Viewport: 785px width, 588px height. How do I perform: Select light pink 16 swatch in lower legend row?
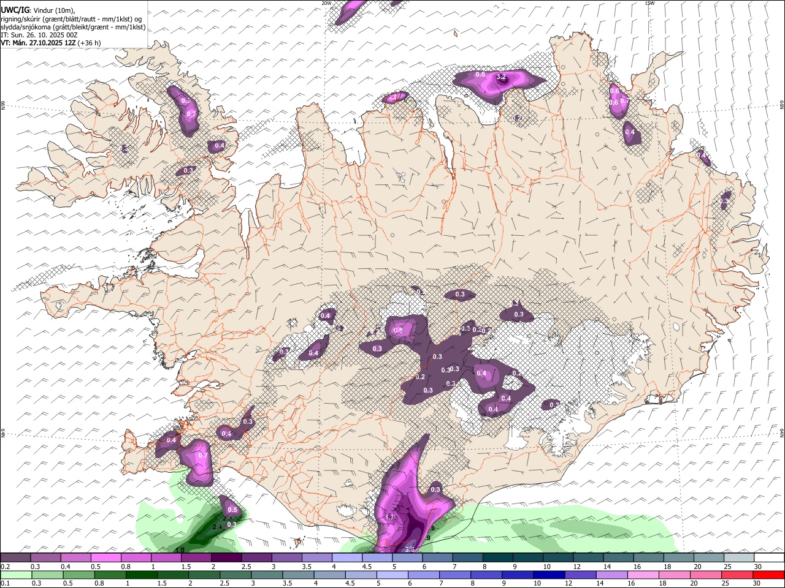[643, 575]
